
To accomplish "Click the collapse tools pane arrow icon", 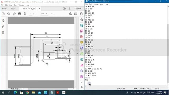I will (82, 87).
